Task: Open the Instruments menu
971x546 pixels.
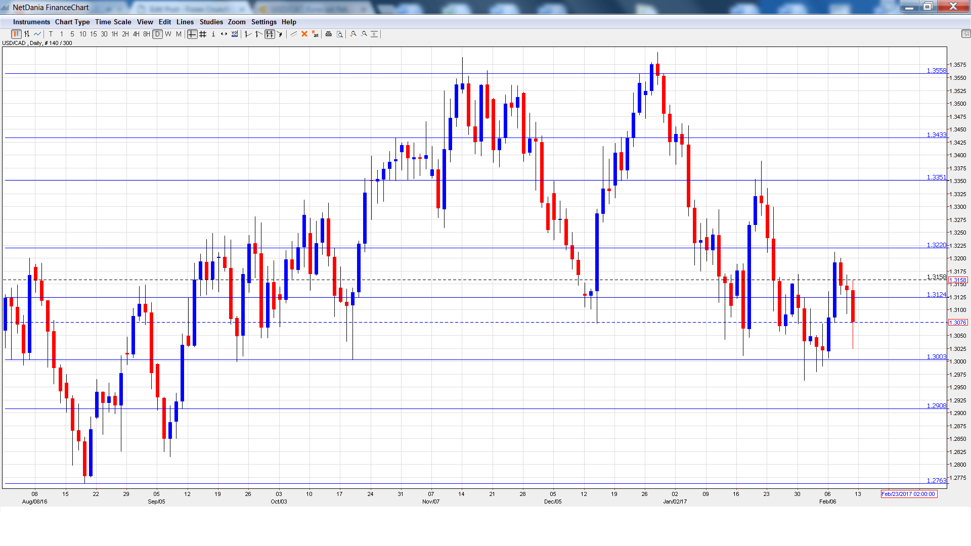Action: 31,22
